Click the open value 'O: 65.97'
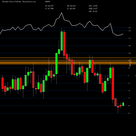This screenshot has height=136, width=136. (50, 6)
